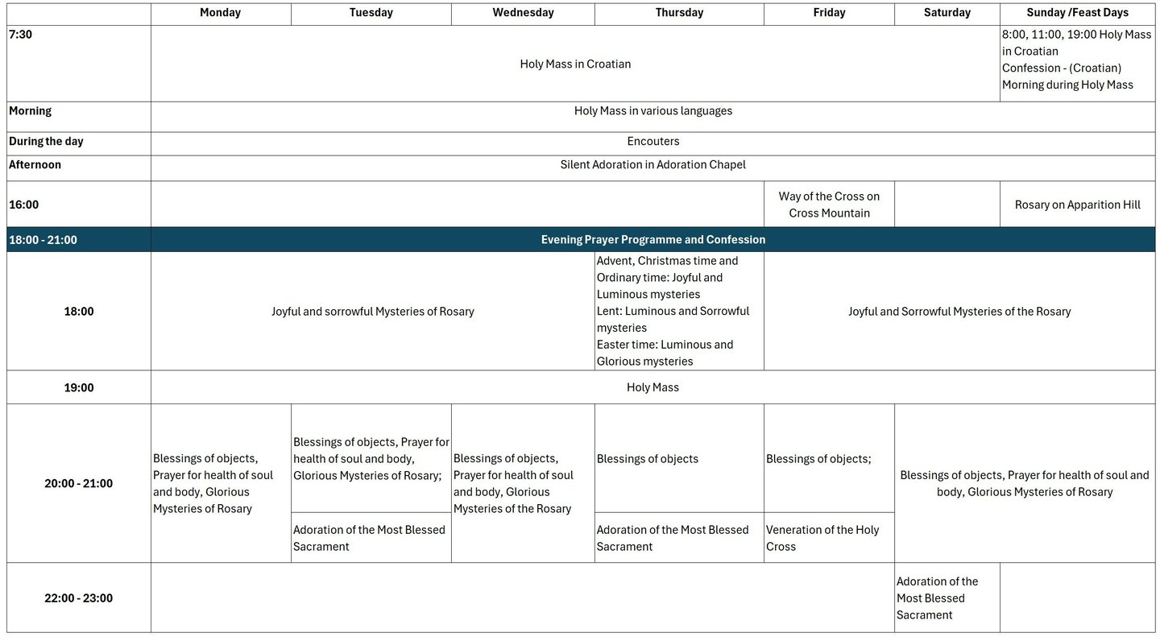
Task: Select 'Evening Prayer Programme and Confession' banner
Action: click(653, 240)
